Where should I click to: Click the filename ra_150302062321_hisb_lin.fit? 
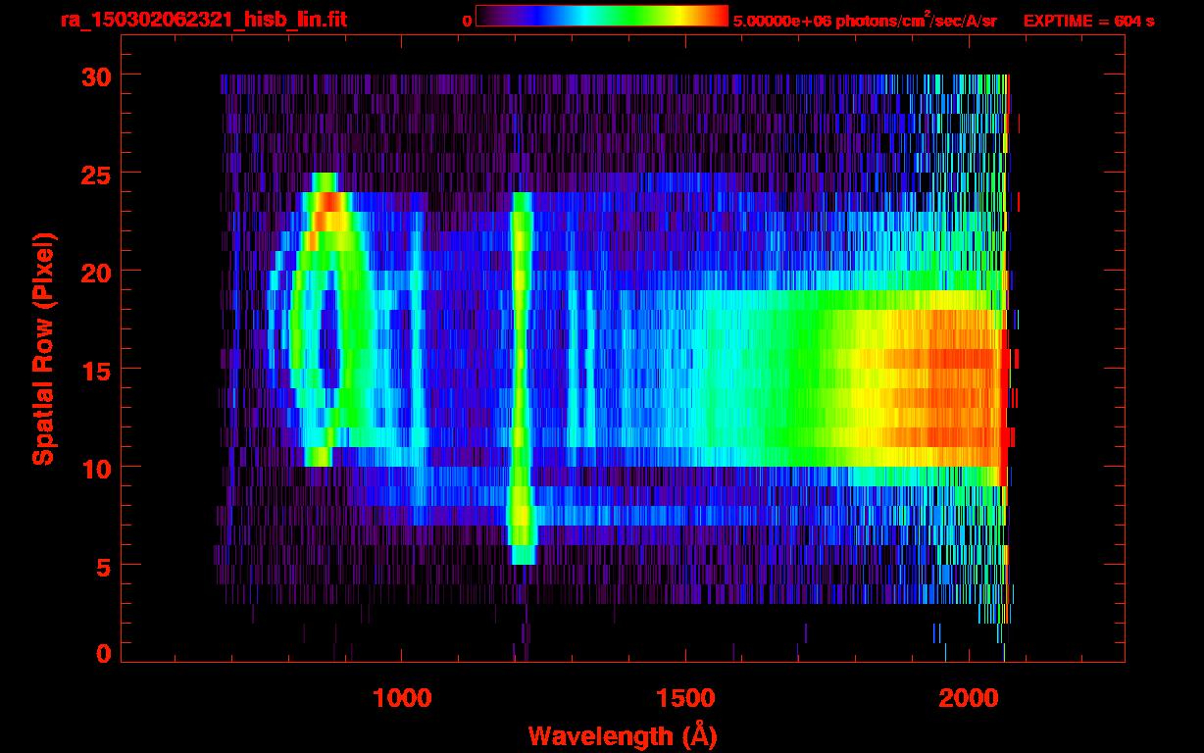(203, 20)
